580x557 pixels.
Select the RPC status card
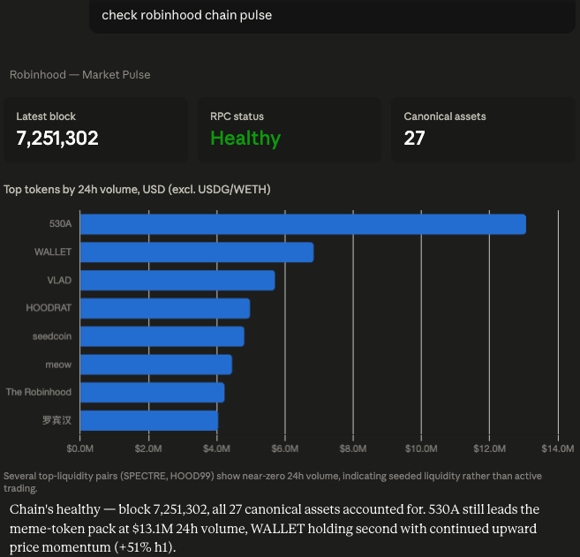click(290, 130)
